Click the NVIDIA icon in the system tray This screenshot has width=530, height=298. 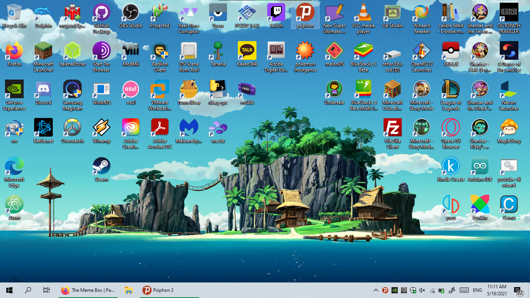[395, 290]
